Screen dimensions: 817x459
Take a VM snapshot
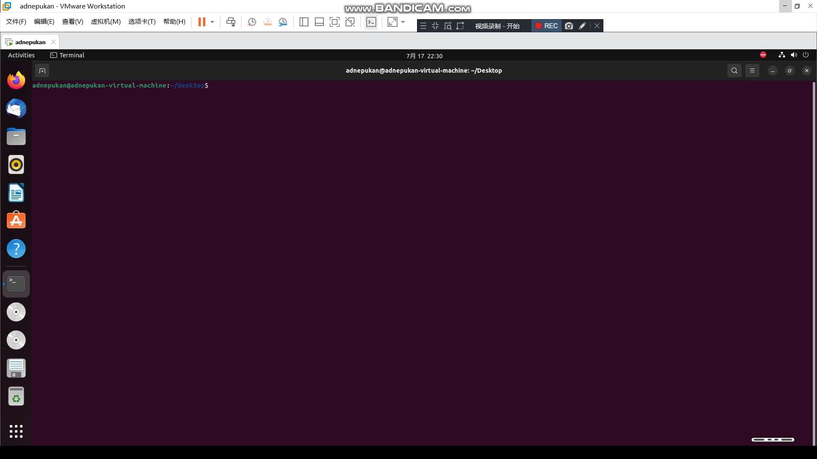[251, 22]
